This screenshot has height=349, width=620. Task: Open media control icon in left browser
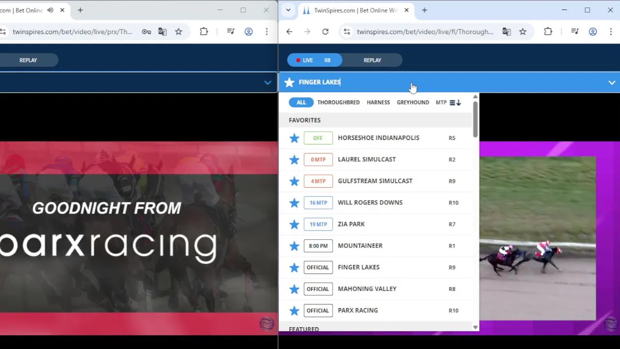(x=231, y=32)
